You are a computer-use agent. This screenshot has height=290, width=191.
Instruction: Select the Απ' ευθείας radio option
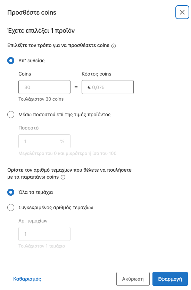click(x=11, y=61)
